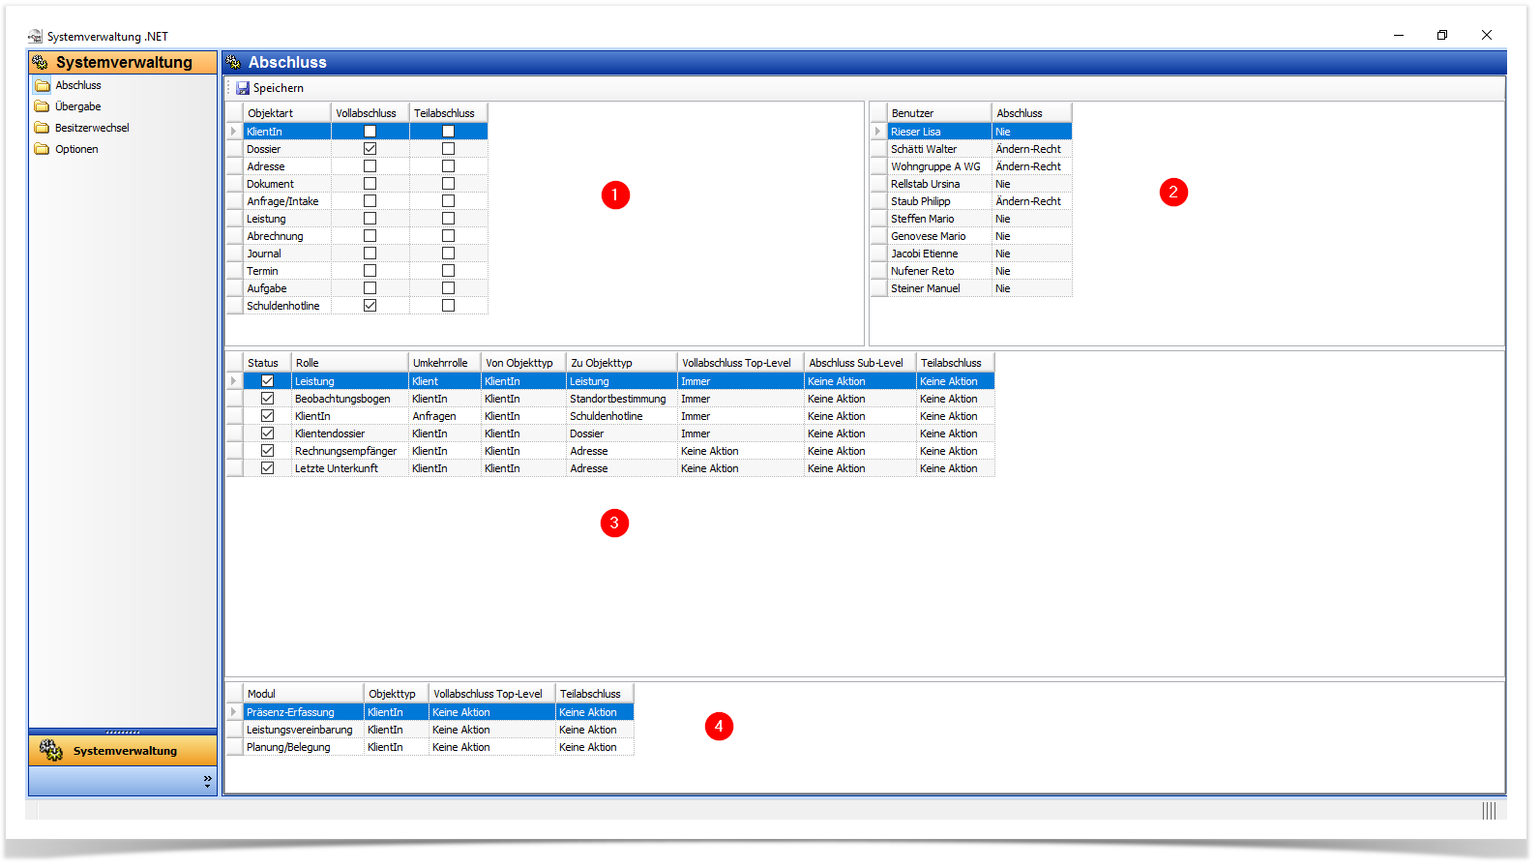Toggle Status checkbox for Beobachtungsbogen role
1540x867 pixels.
[267, 399]
